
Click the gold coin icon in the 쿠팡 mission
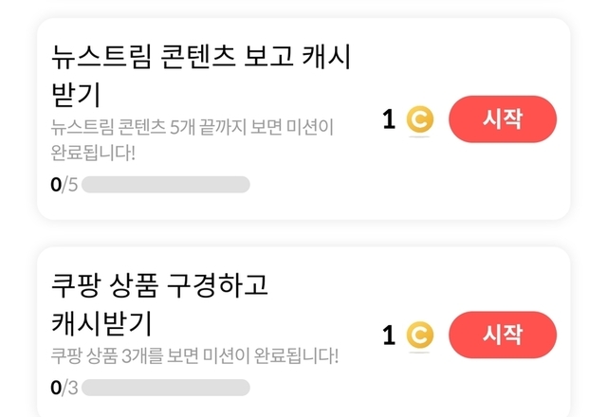click(419, 335)
